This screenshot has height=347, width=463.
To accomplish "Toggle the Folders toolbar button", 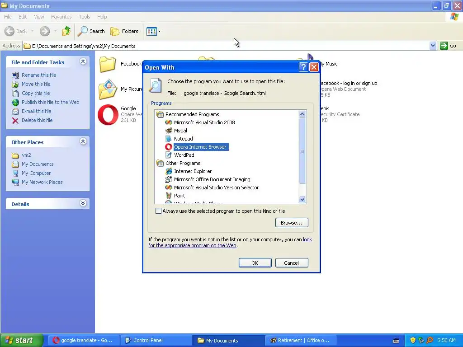I will point(124,31).
